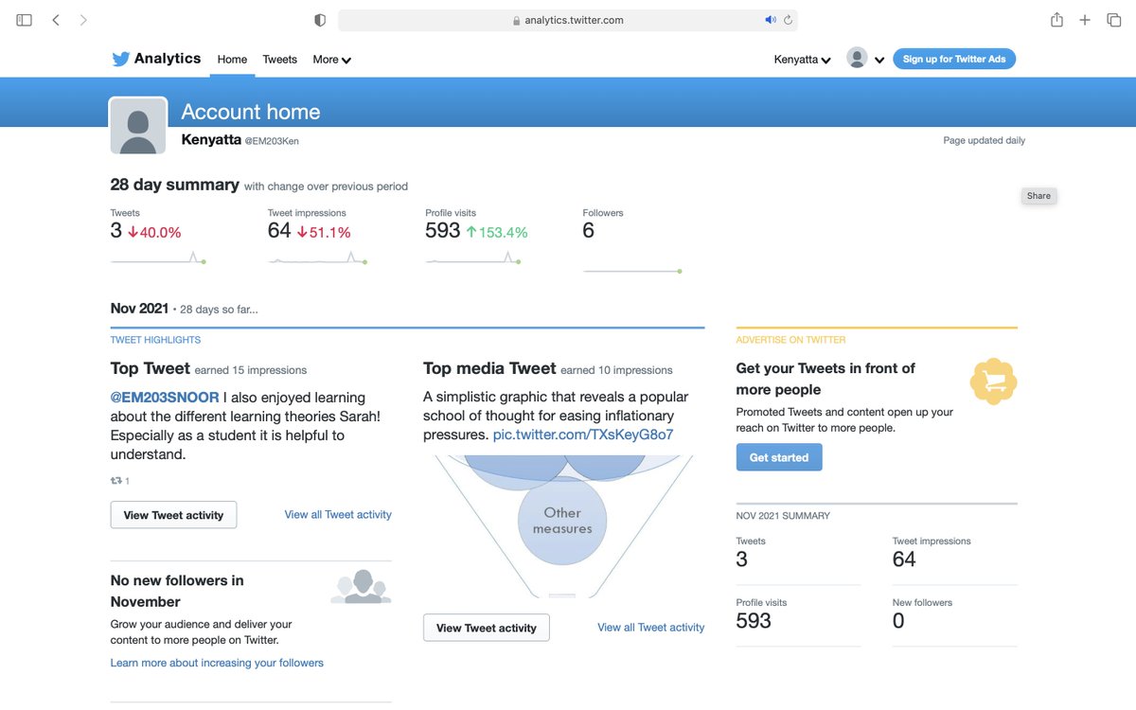Image resolution: width=1136 pixels, height=710 pixels.
Task: Toggle the Safari sidebar icon
Action: [25, 20]
